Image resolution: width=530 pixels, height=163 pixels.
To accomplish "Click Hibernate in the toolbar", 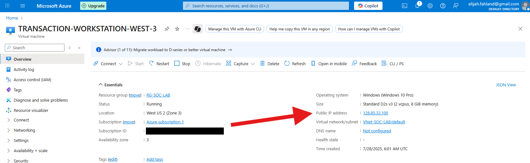I will (208, 64).
